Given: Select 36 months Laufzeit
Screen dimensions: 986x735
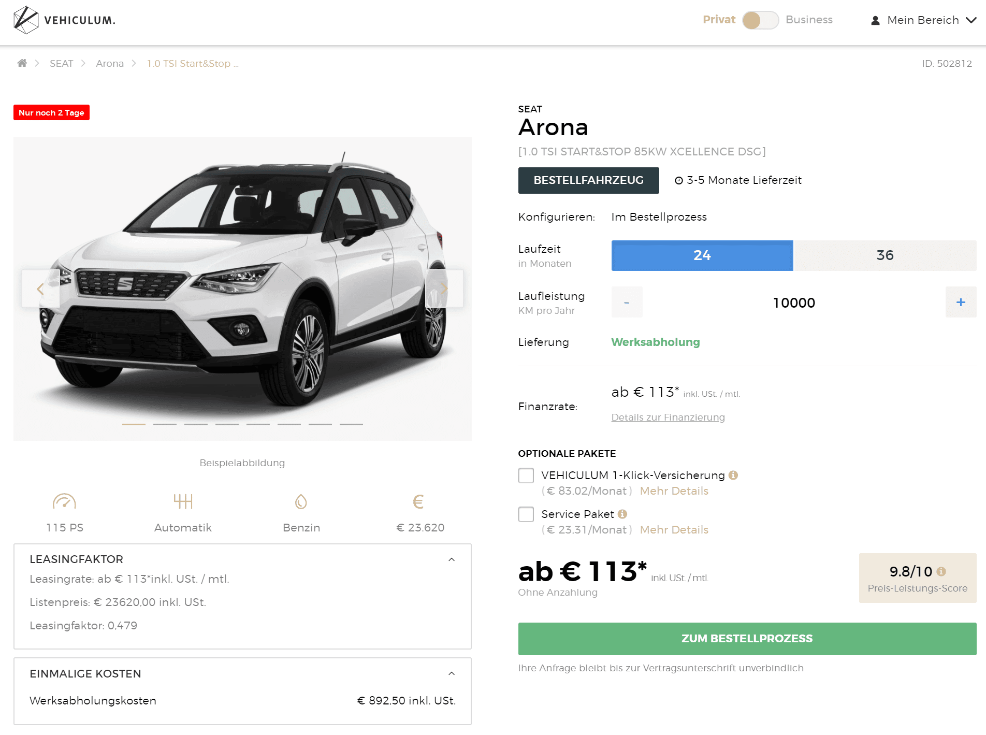Looking at the screenshot, I should tap(885, 255).
